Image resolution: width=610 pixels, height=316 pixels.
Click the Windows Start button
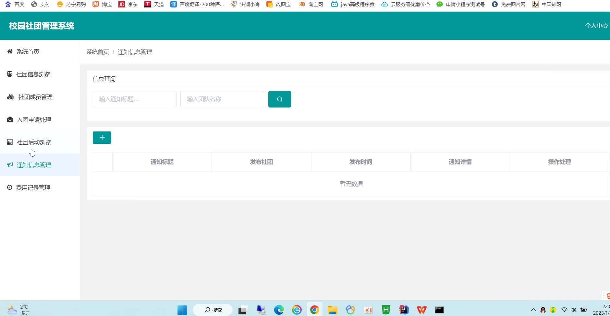pyautogui.click(x=182, y=310)
